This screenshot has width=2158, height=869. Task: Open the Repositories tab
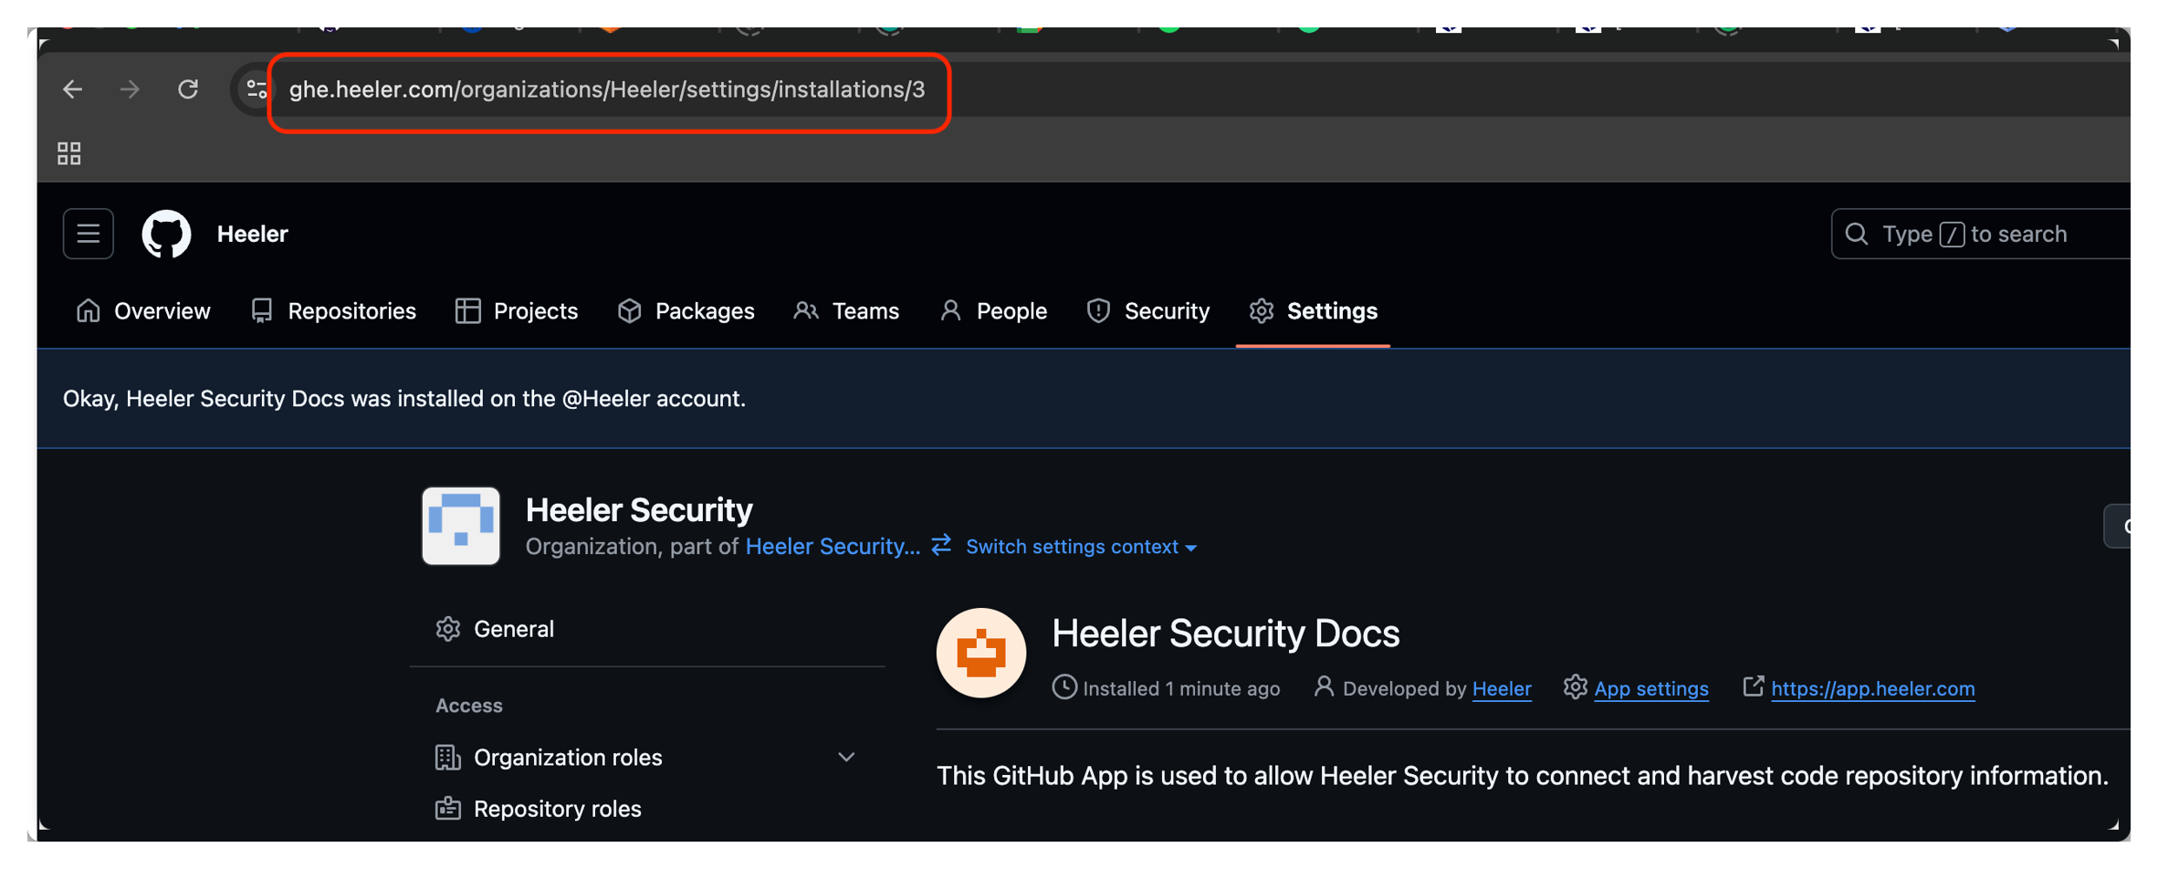(333, 311)
